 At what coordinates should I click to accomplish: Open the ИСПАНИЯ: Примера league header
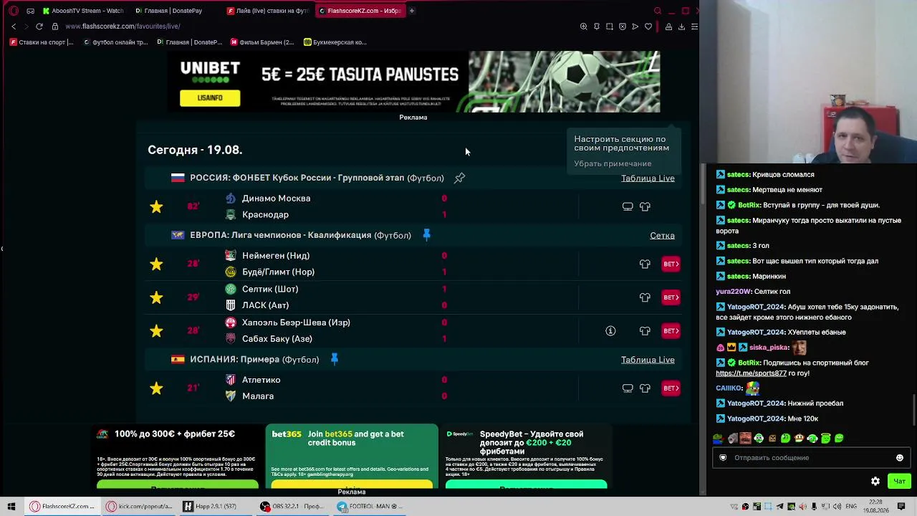(254, 359)
